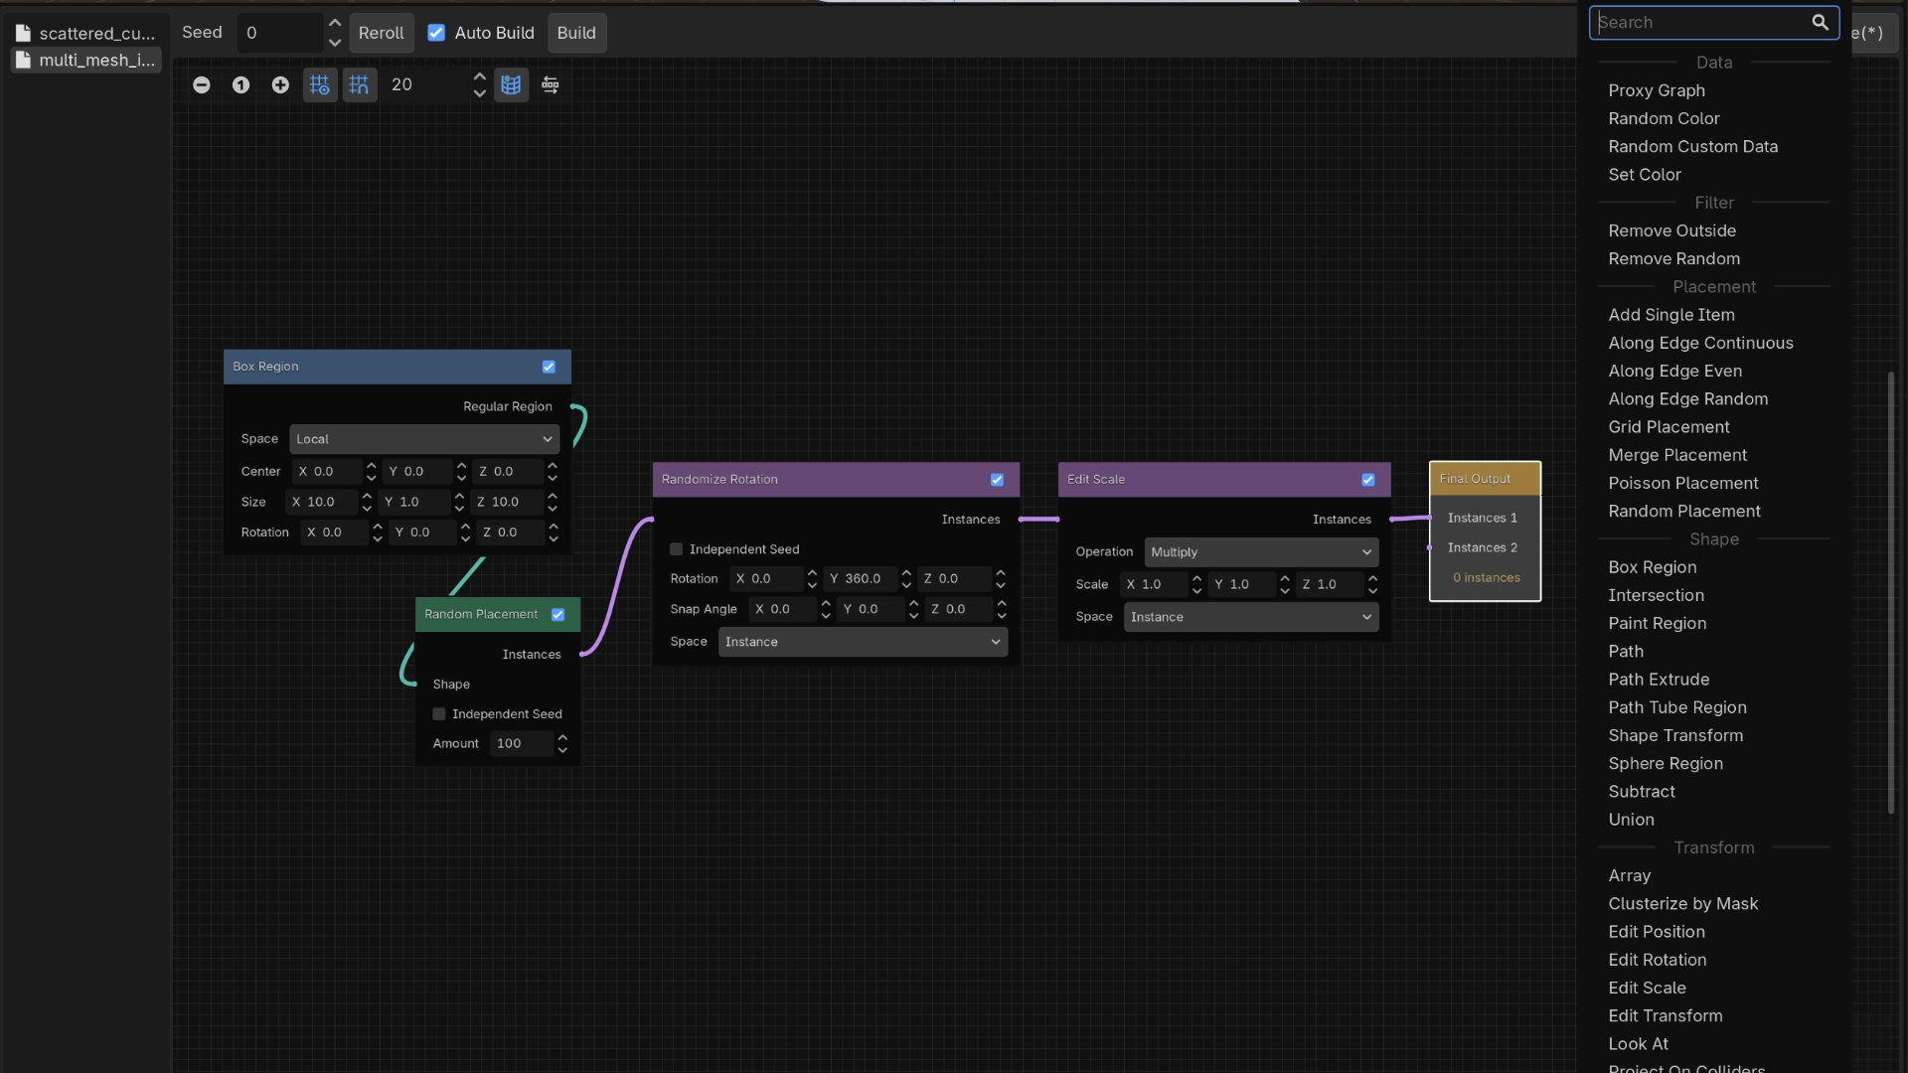Open the multi_mesh_i... file icon
The width and height of the screenshot is (1908, 1073).
point(24,61)
